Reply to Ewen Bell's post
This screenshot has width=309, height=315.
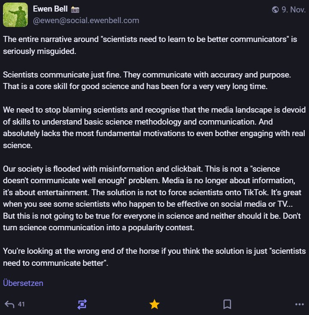point(9,304)
